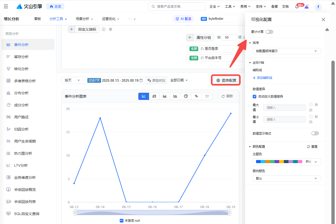The image size is (336, 224).
Task: Open the 按配置顺序展示 sort dropdown
Action: pyautogui.click(x=287, y=51)
